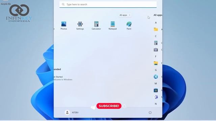Select letter C header in app list

tap(156, 36)
